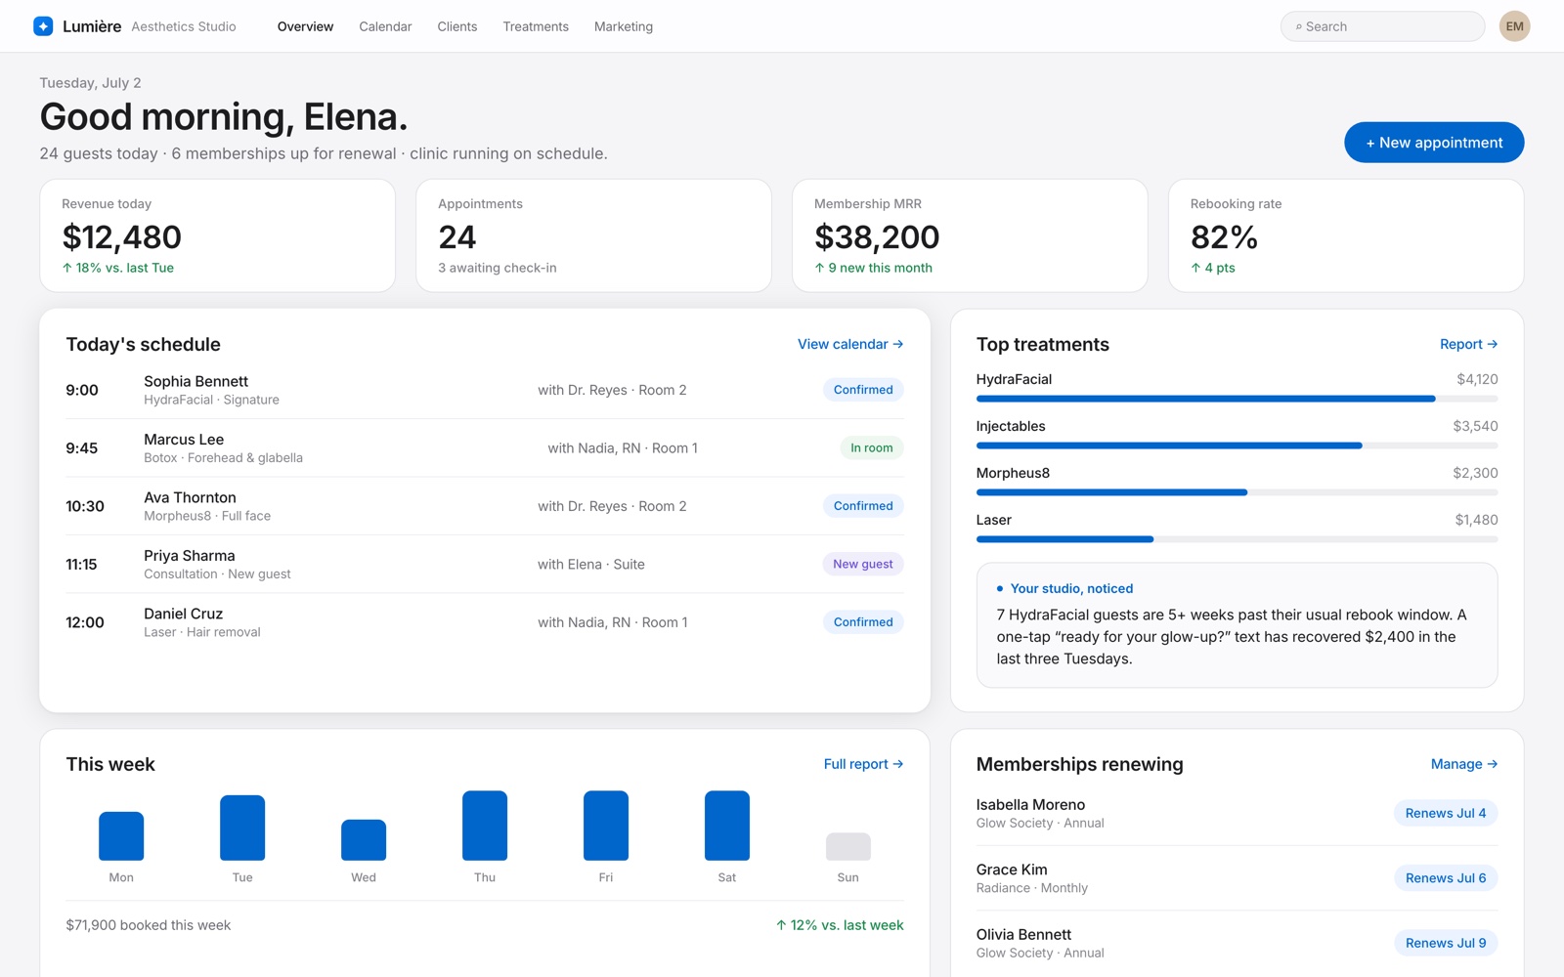
Task: Click the New guest badge for Priya Sharma
Action: tap(862, 564)
